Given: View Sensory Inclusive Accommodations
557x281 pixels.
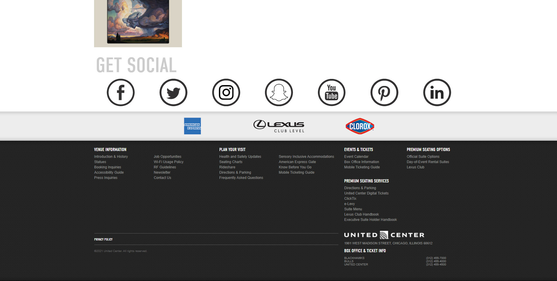Looking at the screenshot, I should click(x=306, y=157).
